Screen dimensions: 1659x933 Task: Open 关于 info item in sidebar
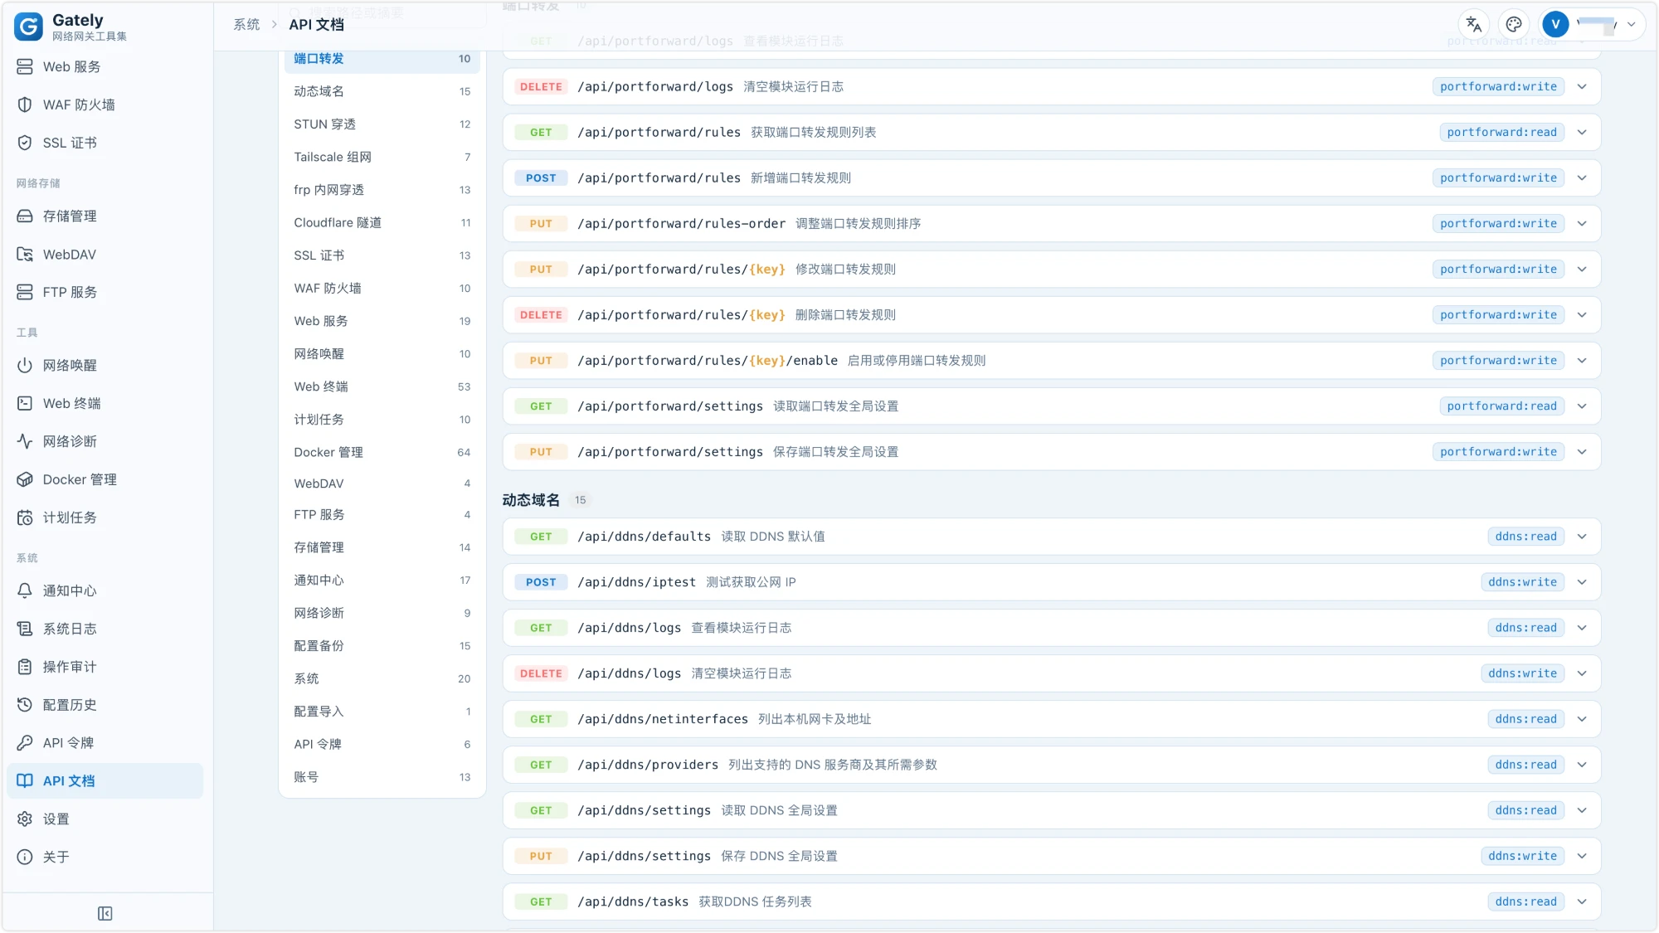coord(105,858)
